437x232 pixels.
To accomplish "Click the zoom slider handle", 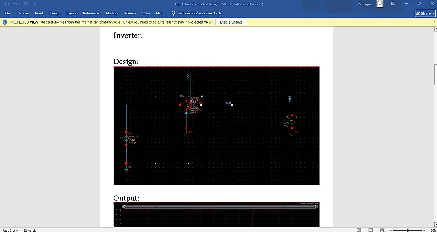I will point(408,230).
